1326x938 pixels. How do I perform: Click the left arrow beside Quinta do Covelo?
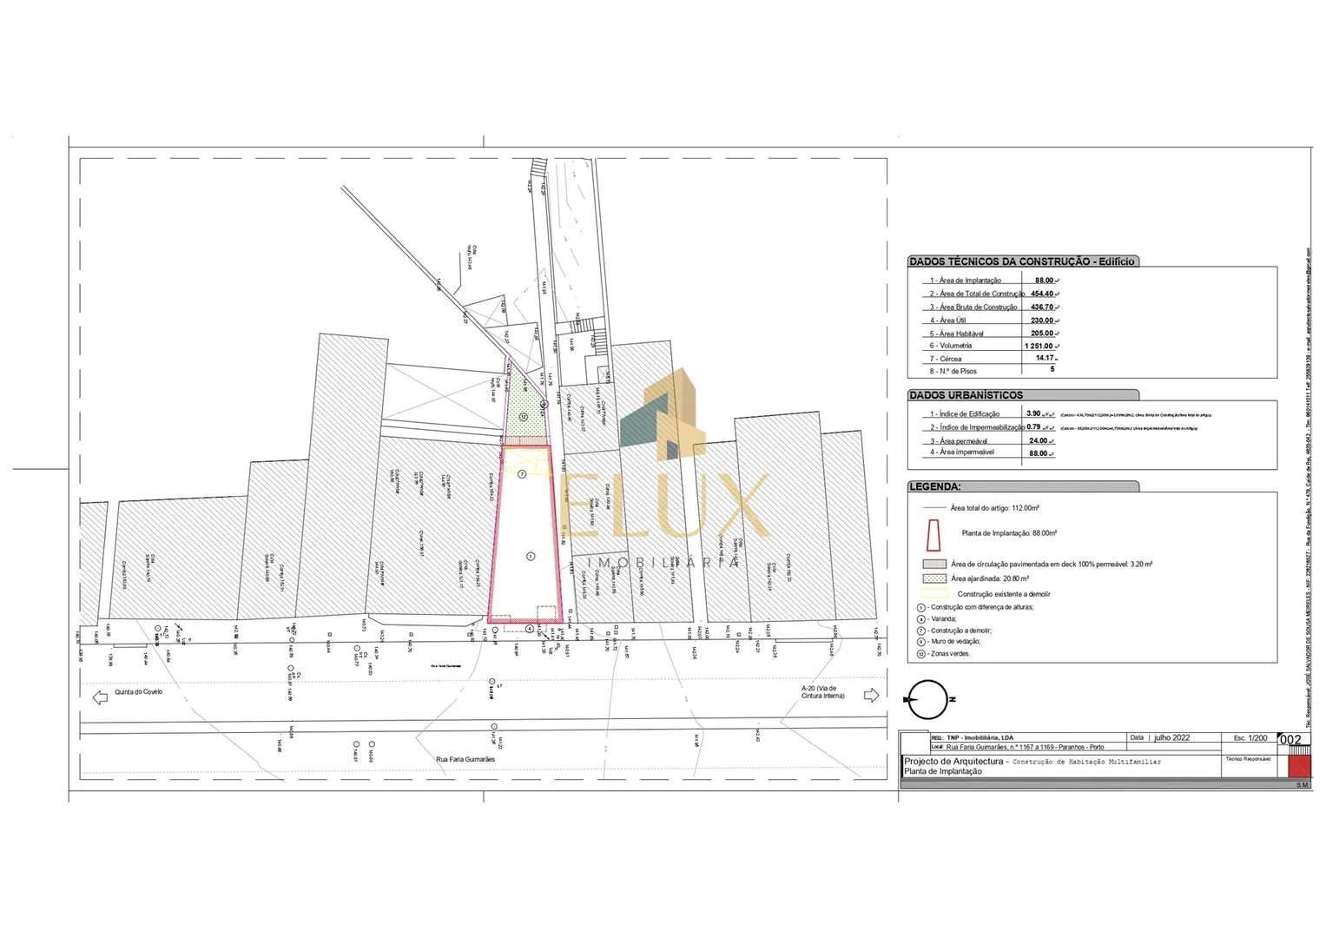click(100, 697)
